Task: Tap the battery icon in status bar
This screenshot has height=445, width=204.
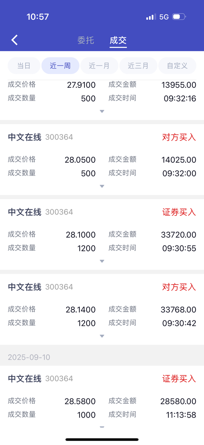Action: tap(179, 17)
